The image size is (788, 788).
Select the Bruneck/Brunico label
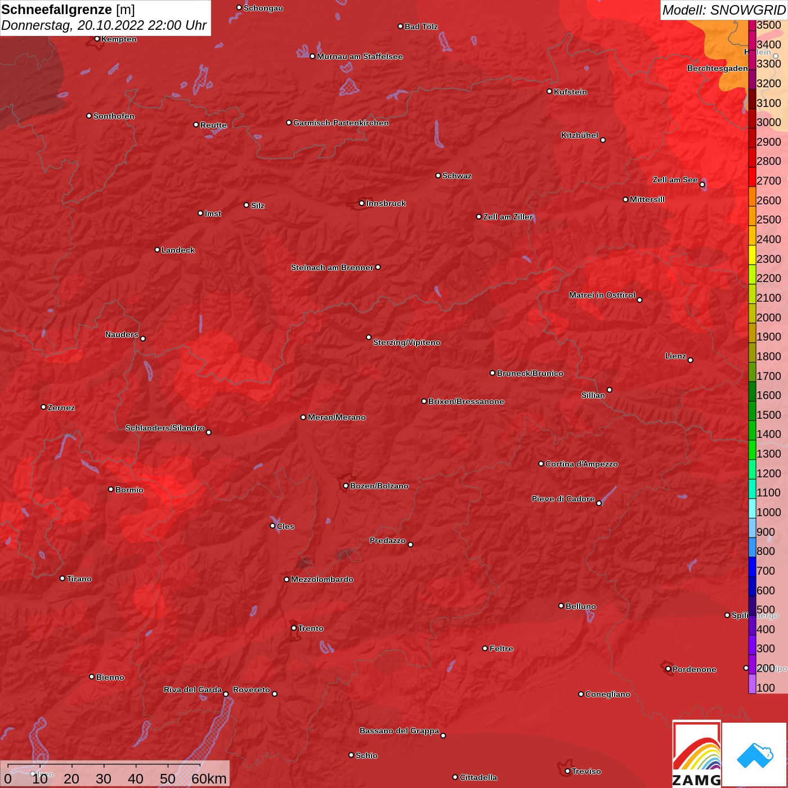pyautogui.click(x=530, y=373)
